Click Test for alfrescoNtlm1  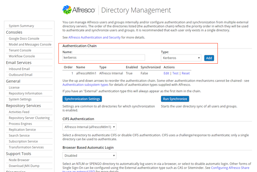[175, 73]
